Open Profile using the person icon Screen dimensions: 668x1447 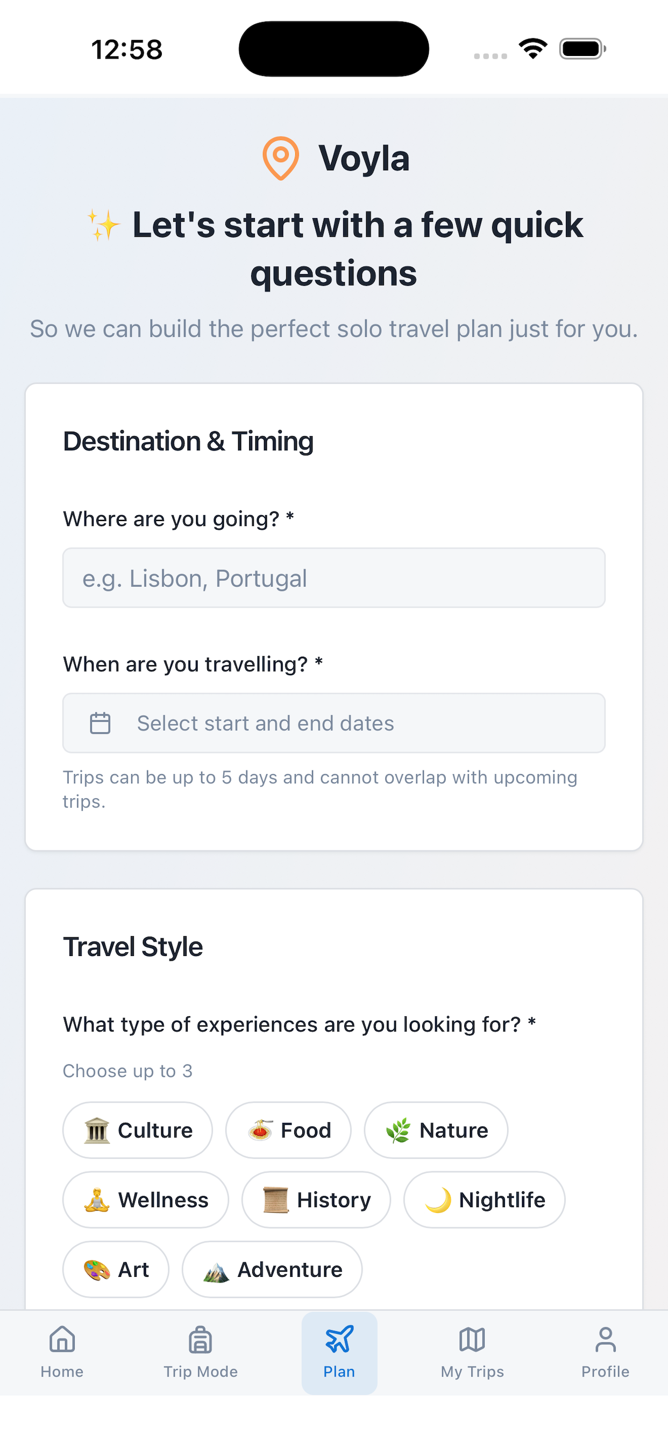[606, 1340]
